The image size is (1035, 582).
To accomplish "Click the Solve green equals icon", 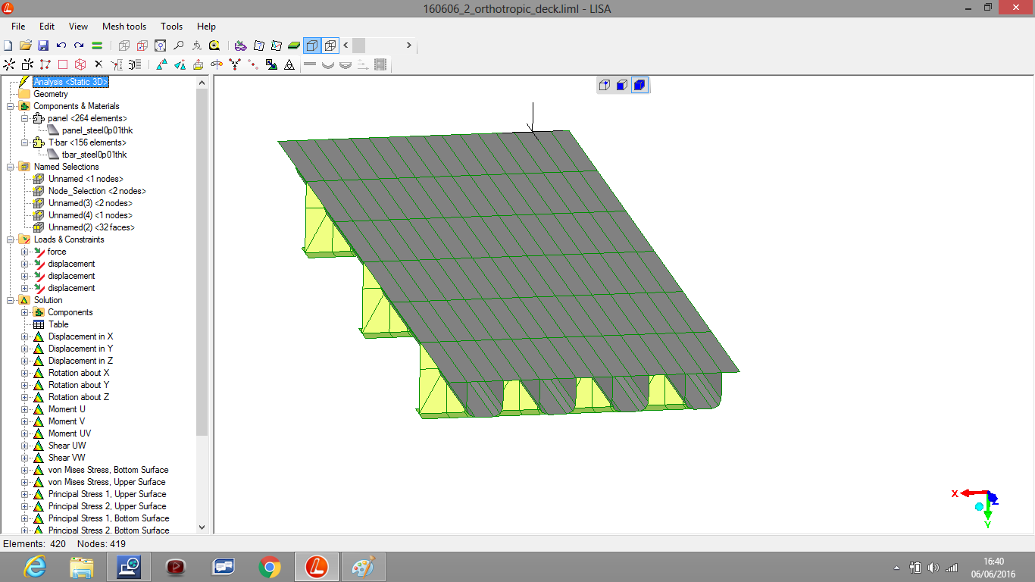I will pos(97,45).
